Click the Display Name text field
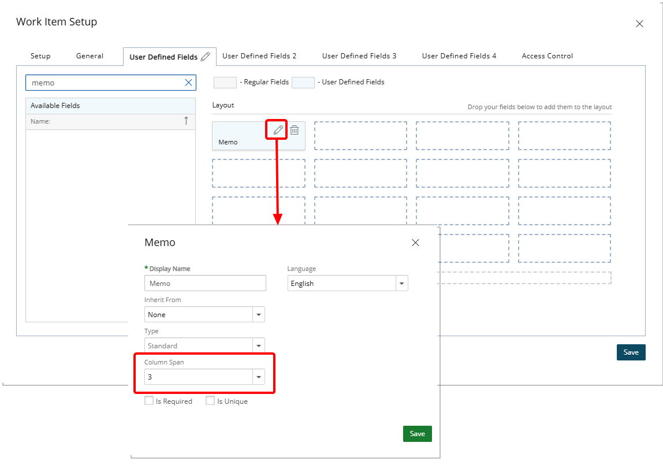663x465 pixels. pyautogui.click(x=205, y=284)
